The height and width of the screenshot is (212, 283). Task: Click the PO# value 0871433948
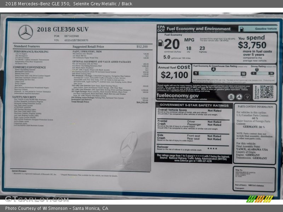click(x=71, y=36)
